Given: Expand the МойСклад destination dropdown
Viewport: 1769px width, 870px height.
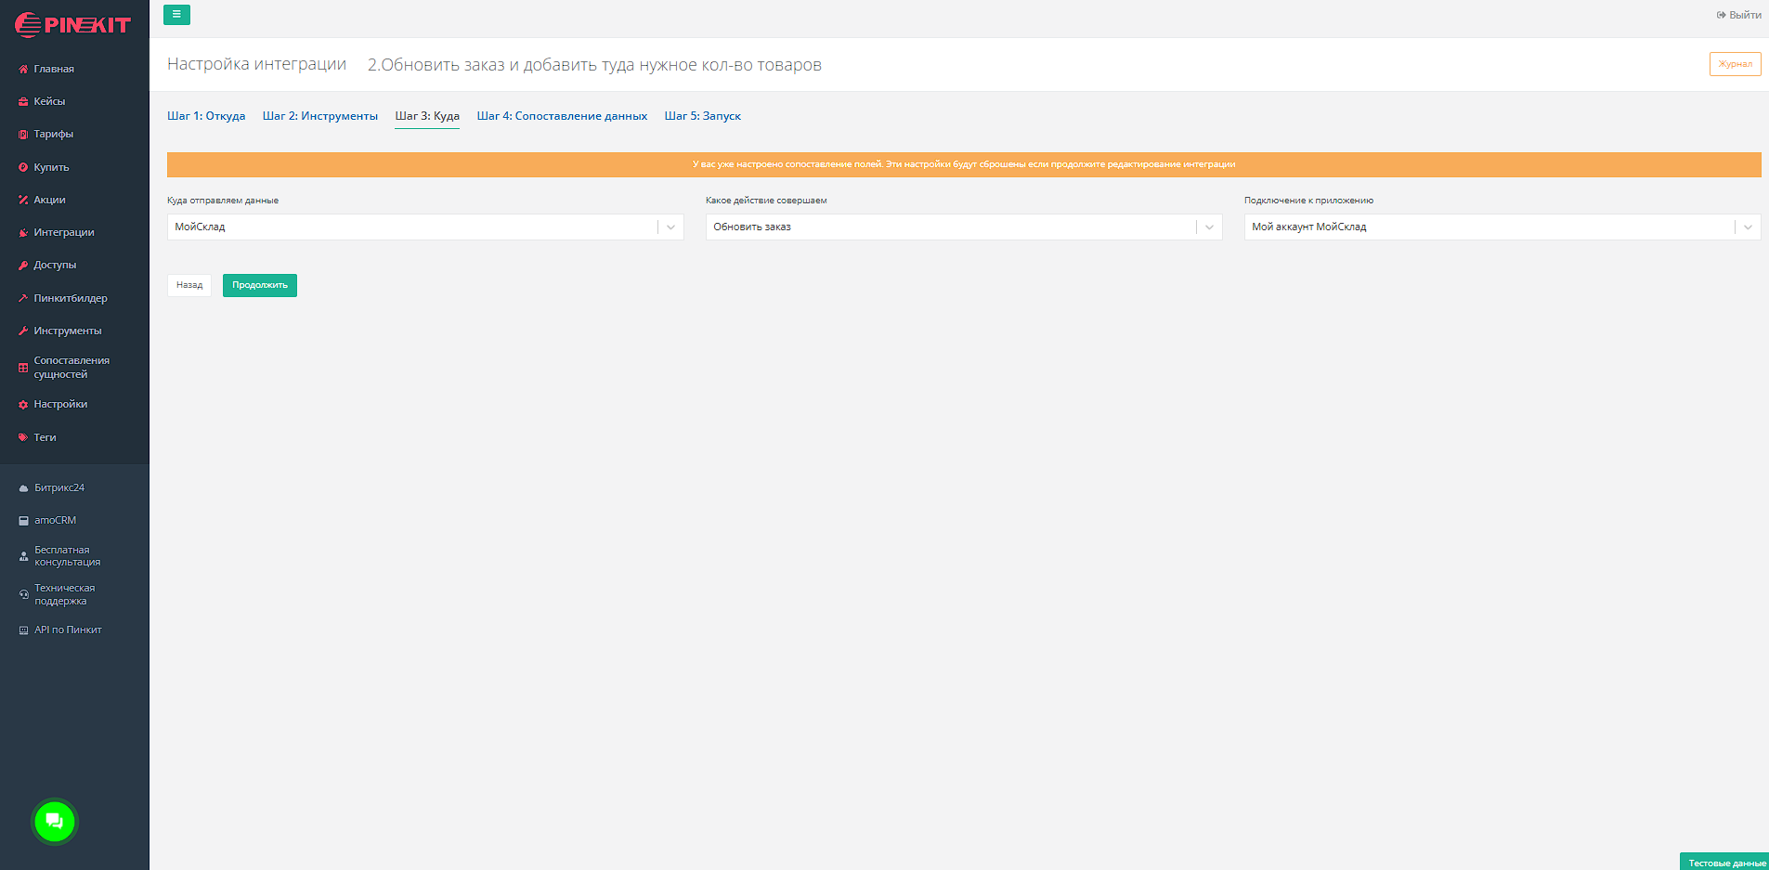Looking at the screenshot, I should [670, 227].
